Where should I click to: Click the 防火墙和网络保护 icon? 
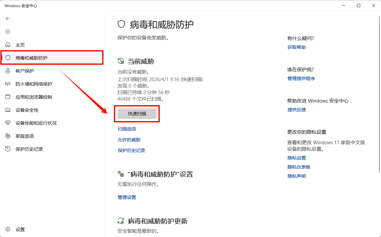pos(8,84)
